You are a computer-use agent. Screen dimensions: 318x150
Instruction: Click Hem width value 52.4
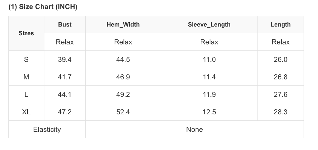pyautogui.click(x=123, y=112)
